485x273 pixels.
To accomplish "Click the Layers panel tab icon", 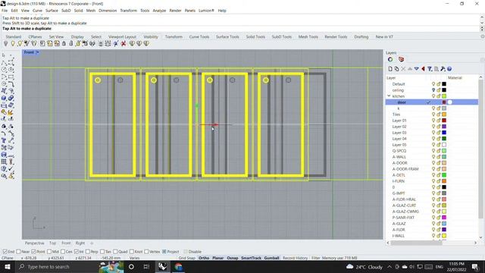I will pyautogui.click(x=390, y=59).
